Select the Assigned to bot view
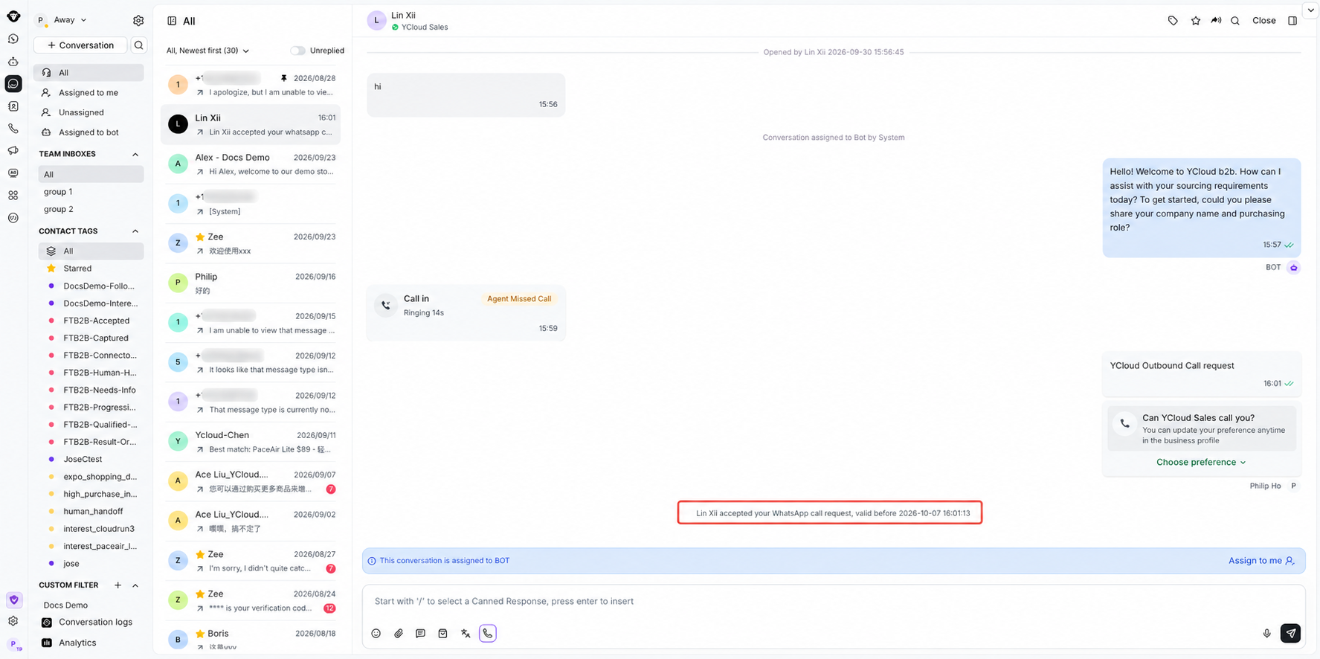This screenshot has height=659, width=1320. click(88, 132)
